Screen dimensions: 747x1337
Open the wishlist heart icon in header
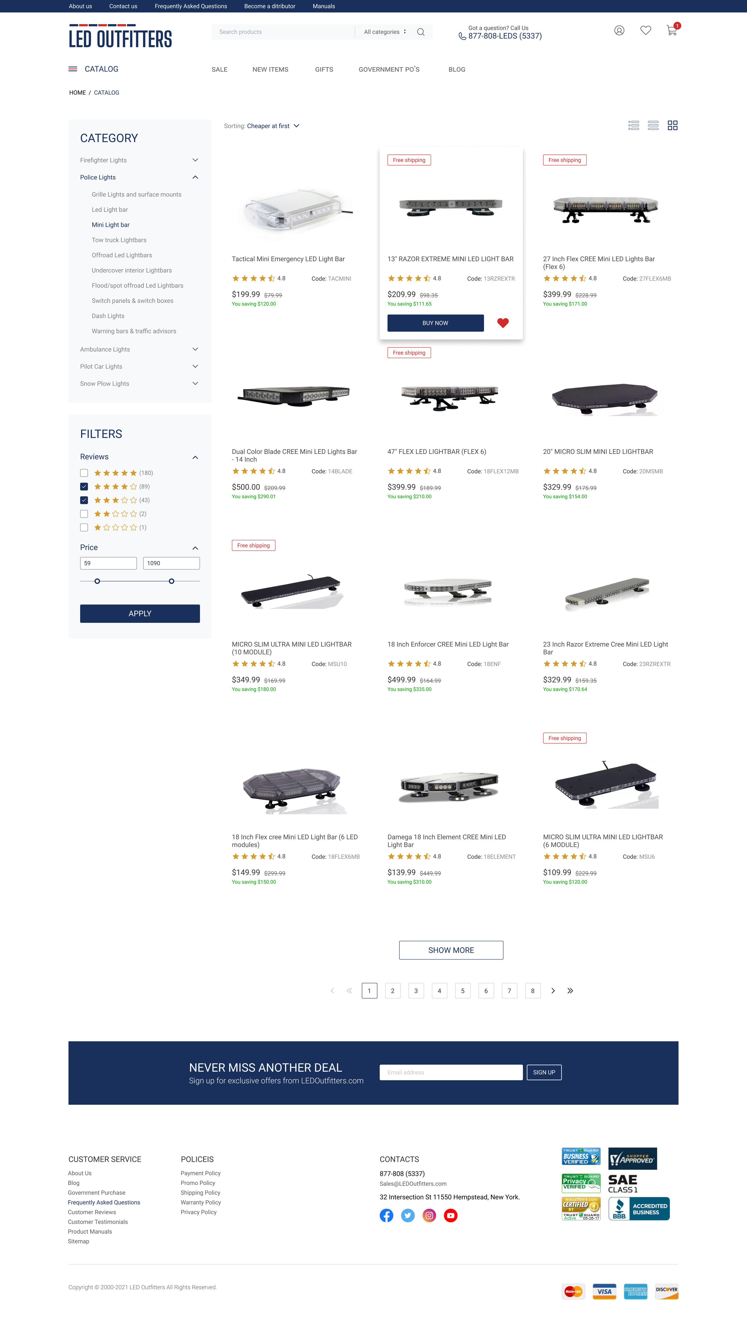click(x=645, y=31)
